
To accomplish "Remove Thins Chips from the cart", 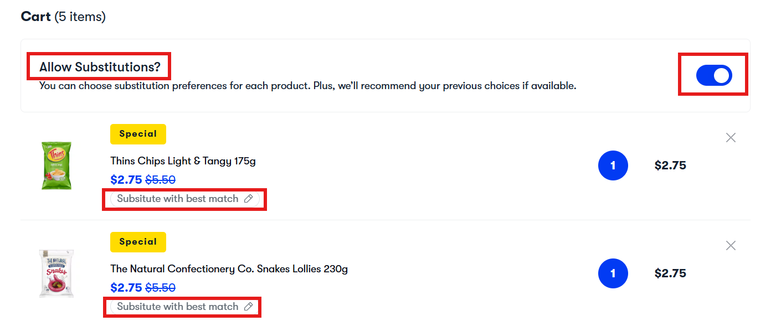I will tap(731, 138).
